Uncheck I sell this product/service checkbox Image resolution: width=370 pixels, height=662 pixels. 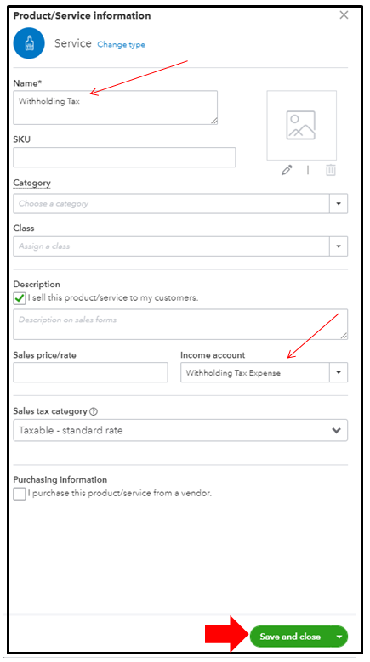(20, 299)
